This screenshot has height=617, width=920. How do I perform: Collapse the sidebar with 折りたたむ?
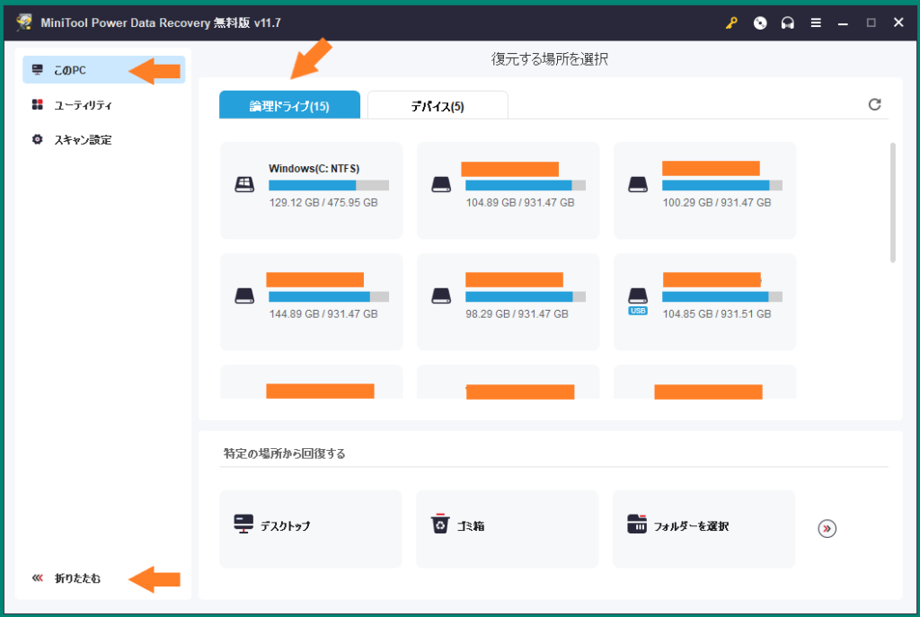coord(67,579)
